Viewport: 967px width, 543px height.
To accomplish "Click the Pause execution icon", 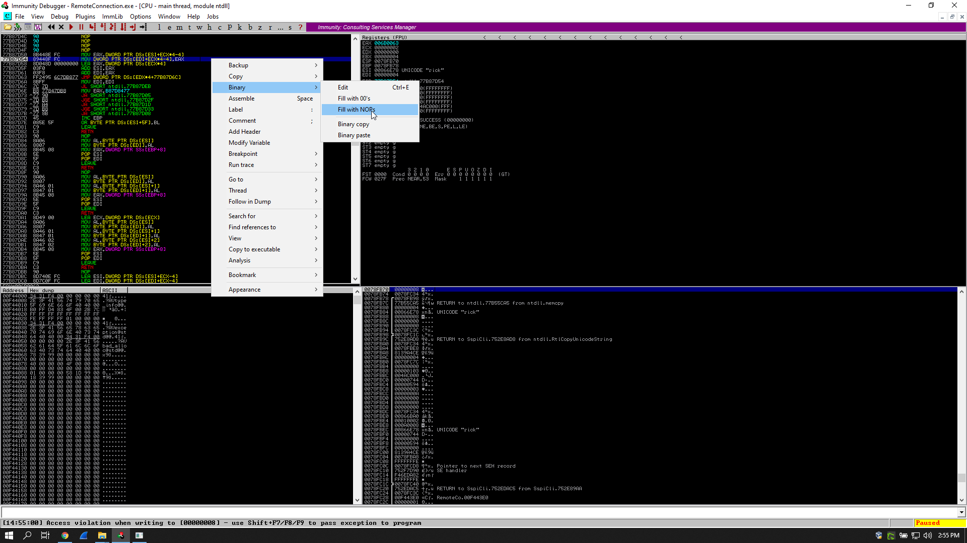I will pyautogui.click(x=81, y=27).
